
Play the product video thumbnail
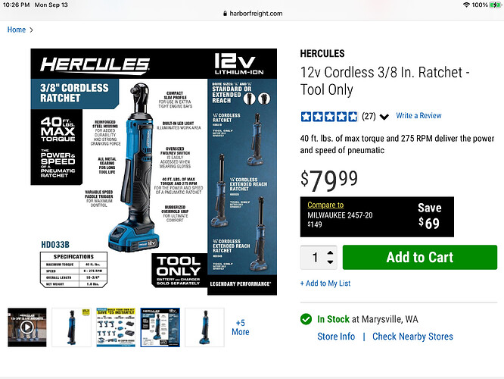coord(27,327)
